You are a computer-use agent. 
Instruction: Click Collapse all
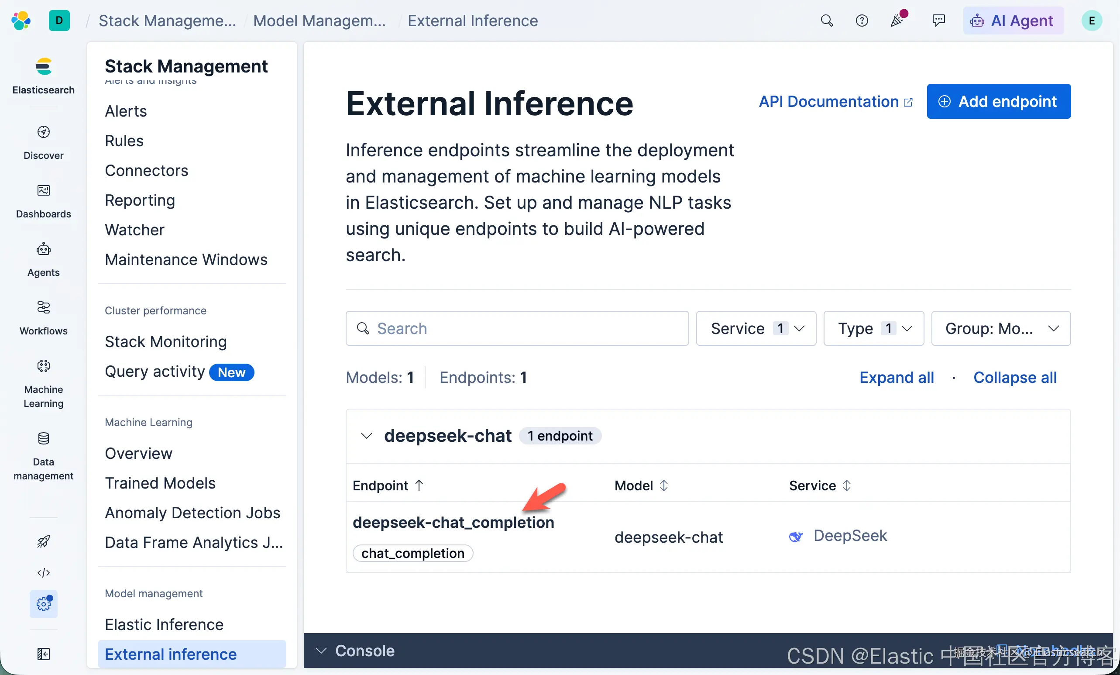click(x=1014, y=377)
